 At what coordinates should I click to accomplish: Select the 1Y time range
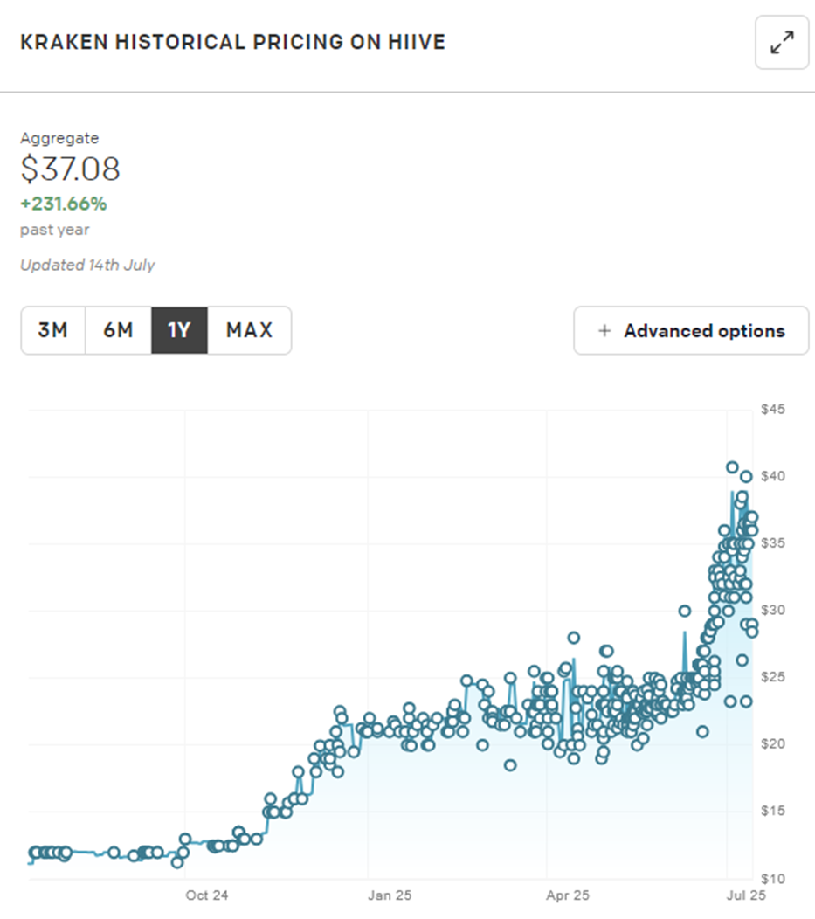coord(179,330)
